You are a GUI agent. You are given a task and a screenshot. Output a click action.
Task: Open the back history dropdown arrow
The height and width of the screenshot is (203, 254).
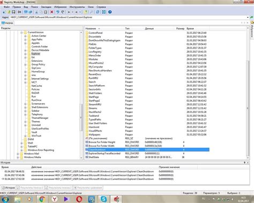[x=72, y=12]
